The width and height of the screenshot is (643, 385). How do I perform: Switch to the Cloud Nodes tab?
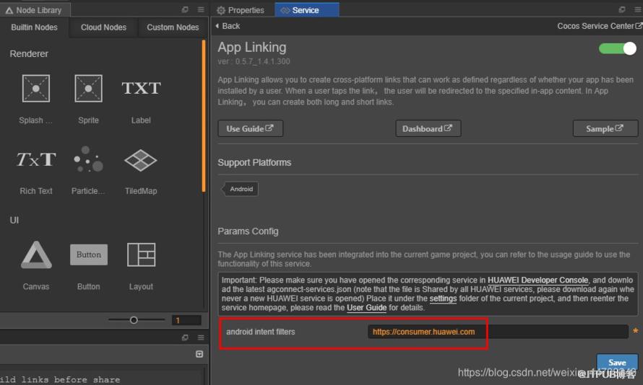(103, 27)
